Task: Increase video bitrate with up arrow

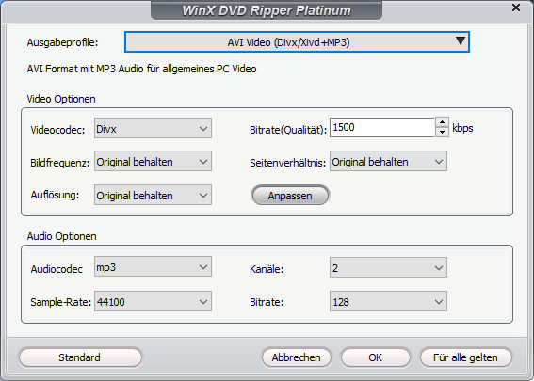Action: (442, 122)
